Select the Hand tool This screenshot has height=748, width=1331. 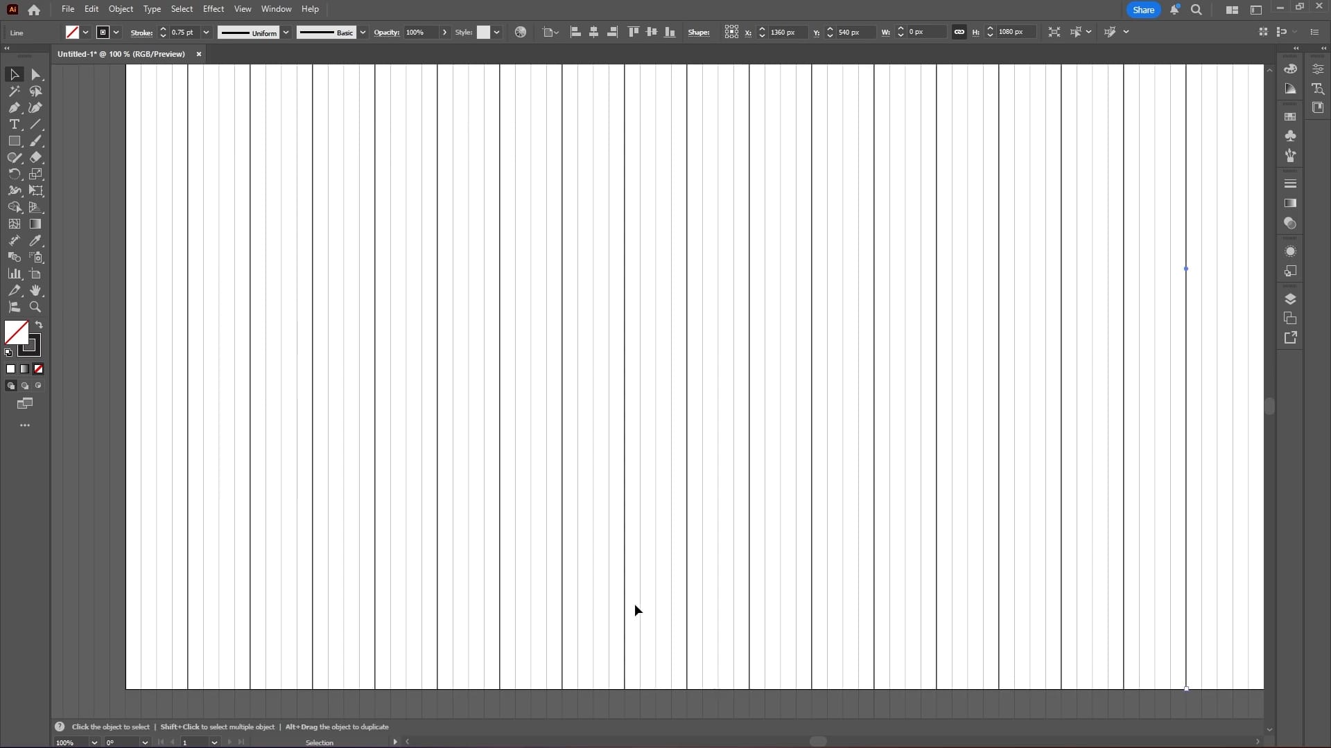point(36,291)
